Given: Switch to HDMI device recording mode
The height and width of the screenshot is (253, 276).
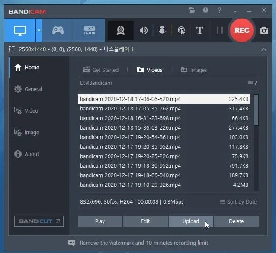Looking at the screenshot, I should pyautogui.click(x=90, y=30).
